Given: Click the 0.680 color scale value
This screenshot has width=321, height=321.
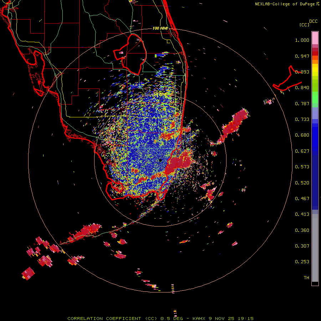Looking at the screenshot, I should coord(302,135).
